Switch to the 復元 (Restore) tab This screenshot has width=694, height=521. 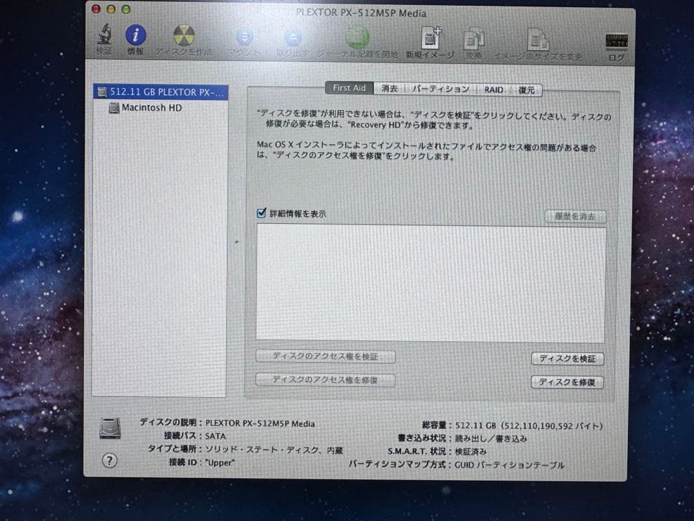[x=526, y=89]
